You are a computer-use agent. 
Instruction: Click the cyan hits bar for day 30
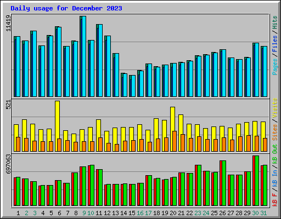point(257,70)
